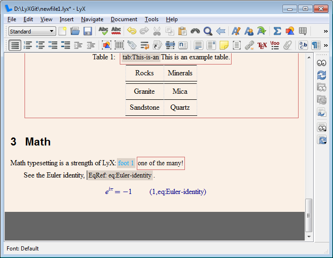Viewport: 333px width, 258px height.
Task: Click the tab:This-is-an label inset
Action: click(x=141, y=57)
